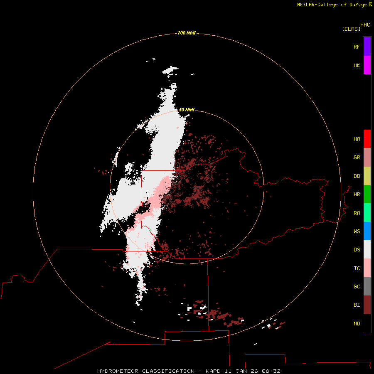The width and height of the screenshot is (374, 374).
Task: Click the HHC legend title
Action: tap(365, 25)
